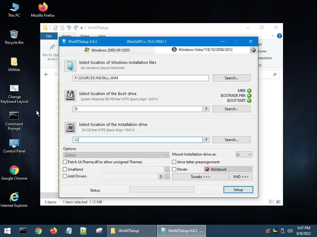Enable the Unattend checkbox

65,169
